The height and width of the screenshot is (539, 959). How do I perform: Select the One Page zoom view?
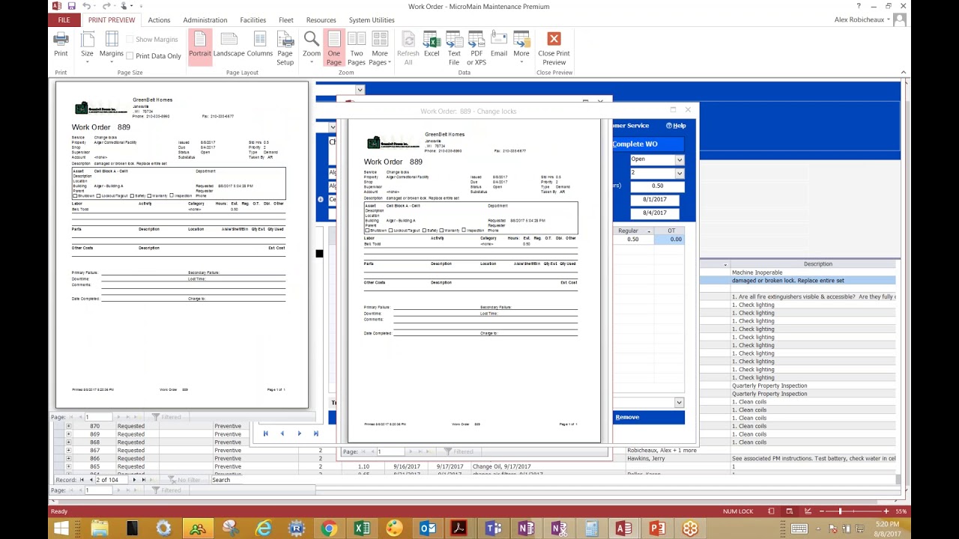pos(334,49)
